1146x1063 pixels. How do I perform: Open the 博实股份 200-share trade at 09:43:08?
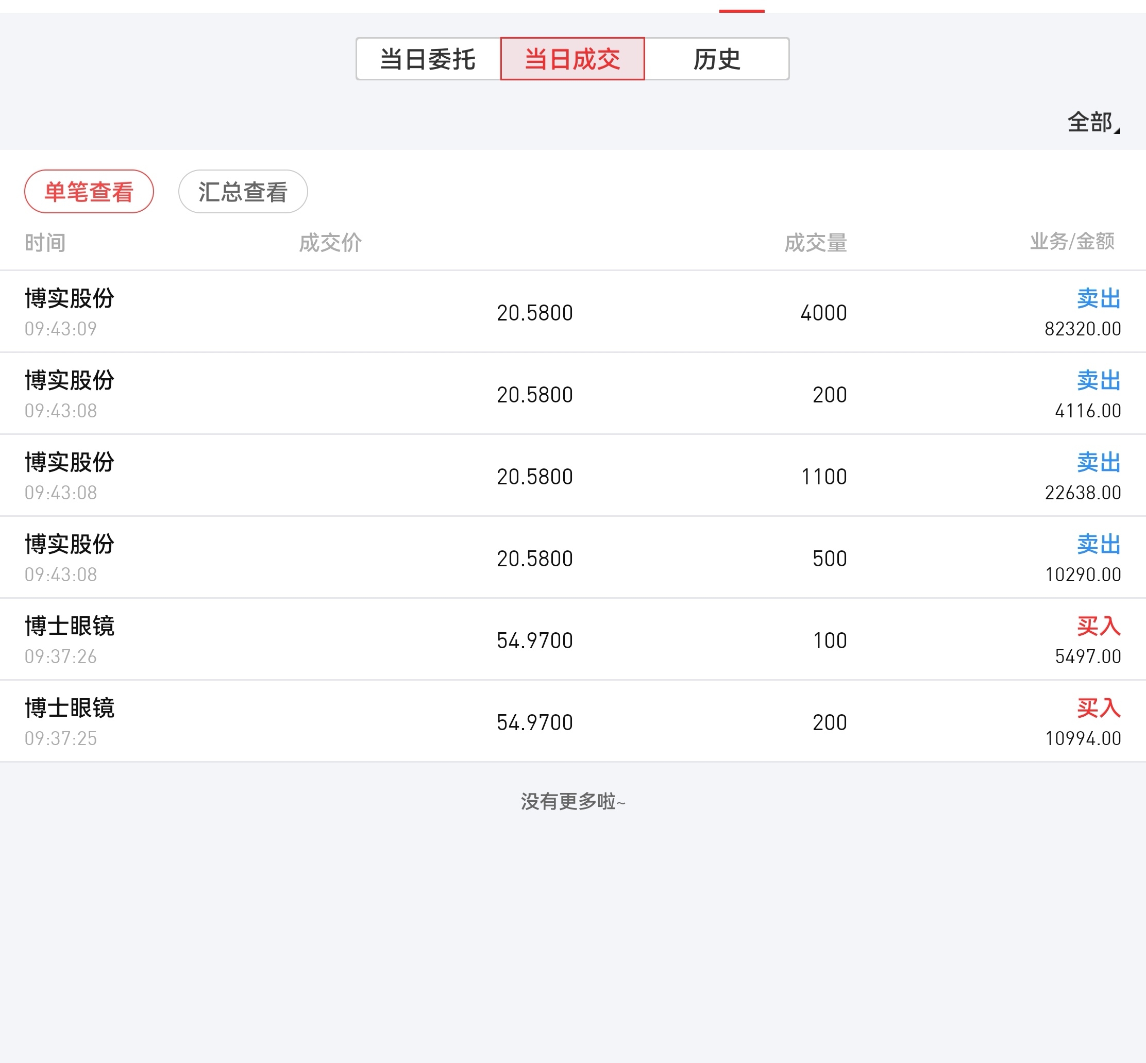tap(572, 395)
